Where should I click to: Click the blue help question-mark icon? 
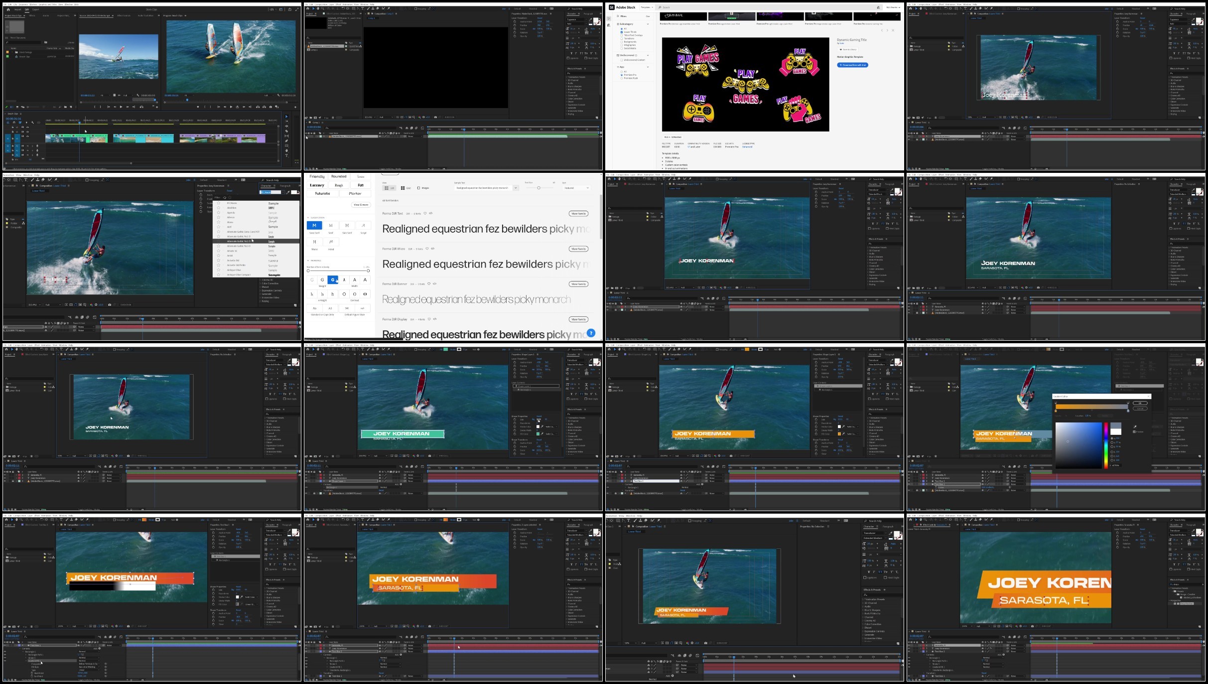pyautogui.click(x=591, y=333)
